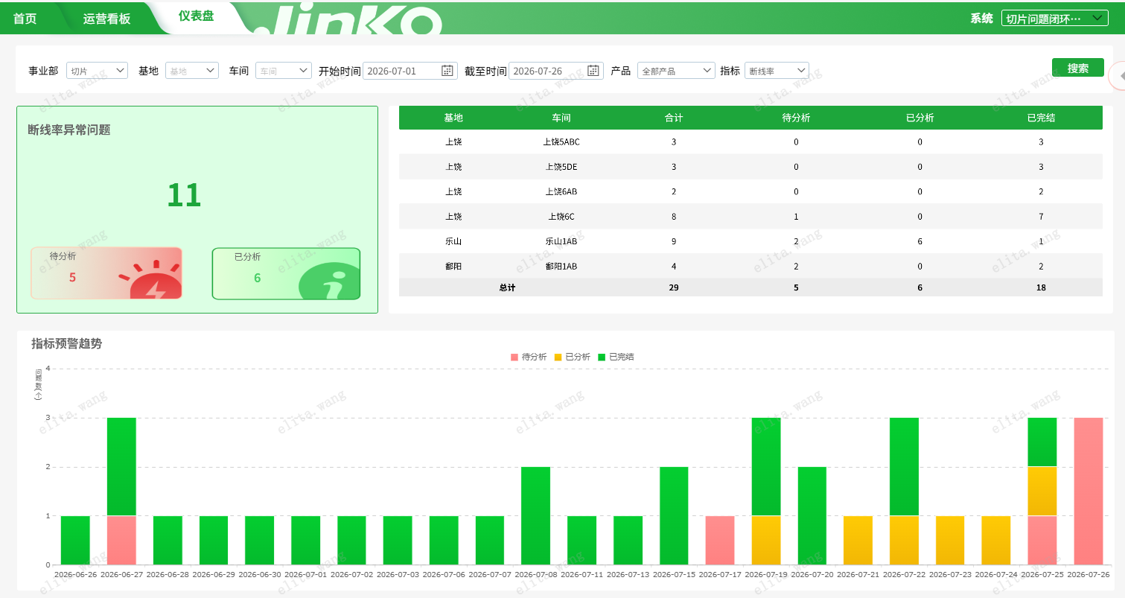Click the 基地 column header

coord(453,118)
